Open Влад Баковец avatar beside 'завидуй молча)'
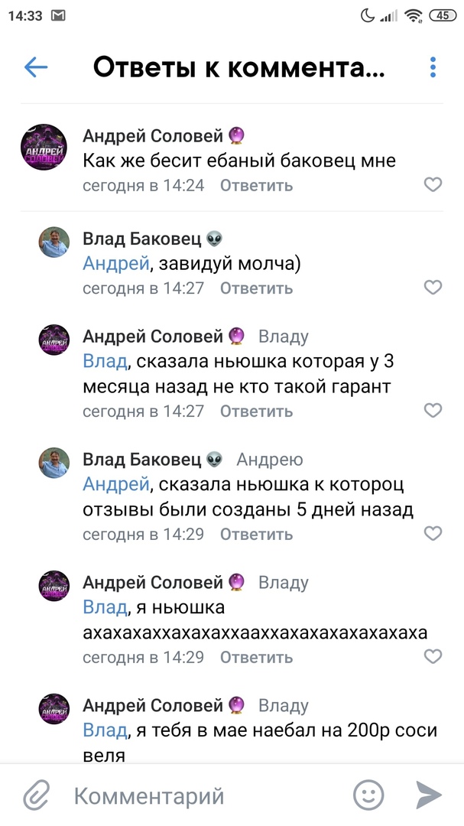The height and width of the screenshot is (826, 464). tap(54, 242)
